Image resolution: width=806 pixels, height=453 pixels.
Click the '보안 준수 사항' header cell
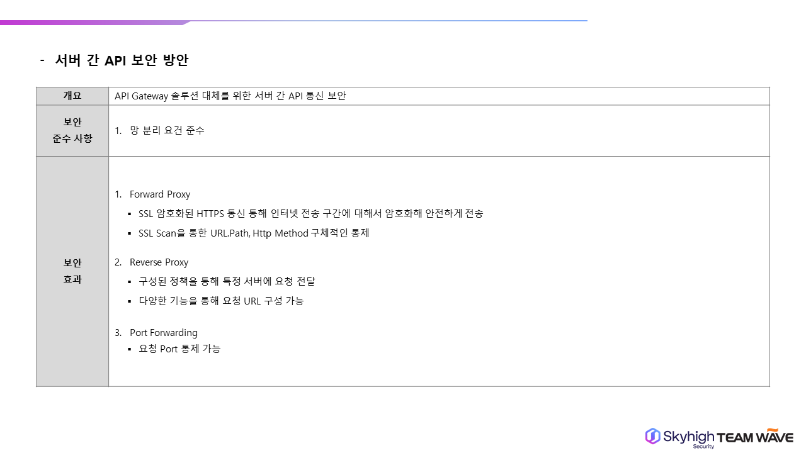coord(72,130)
